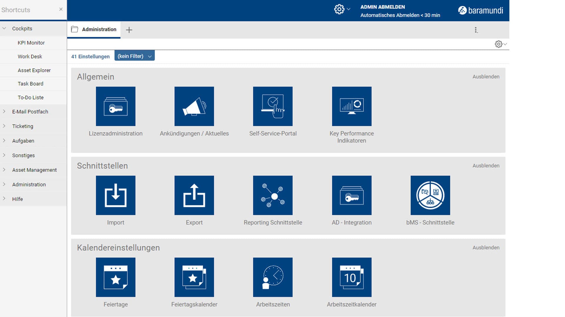
Task: Open the Import tile
Action: coord(116,195)
